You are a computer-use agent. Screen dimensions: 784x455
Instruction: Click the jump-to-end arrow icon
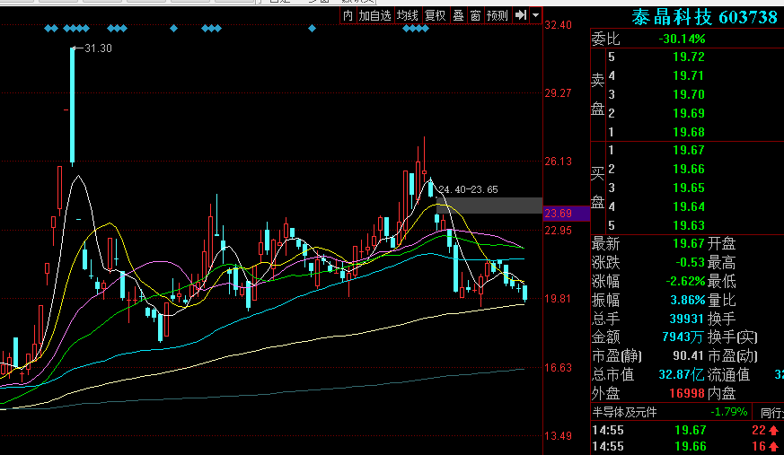coord(520,15)
